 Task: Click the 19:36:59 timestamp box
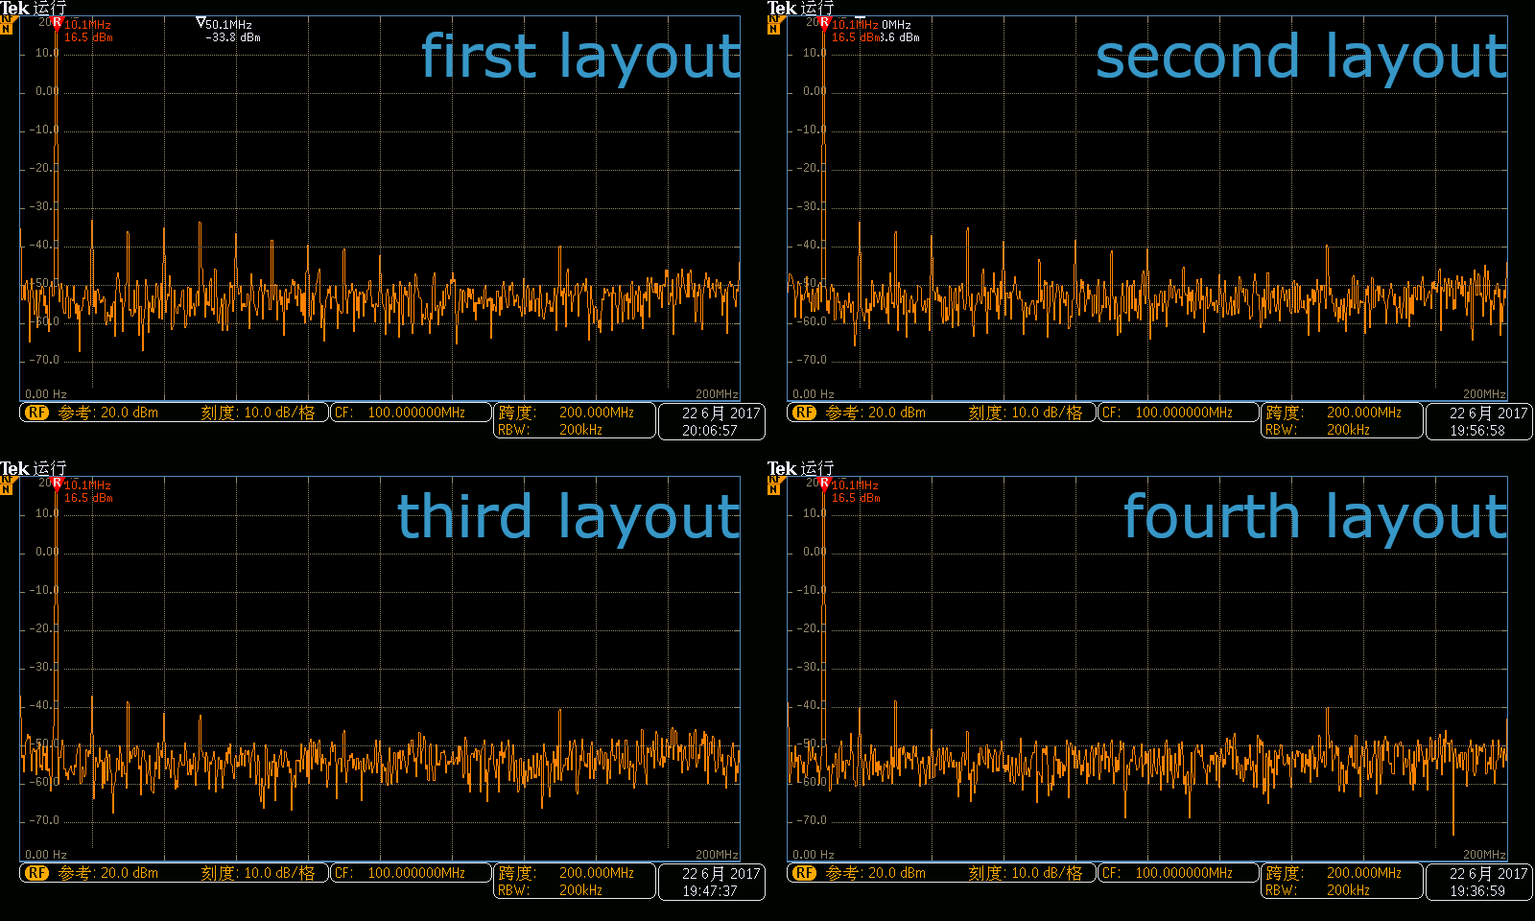pyautogui.click(x=1479, y=882)
